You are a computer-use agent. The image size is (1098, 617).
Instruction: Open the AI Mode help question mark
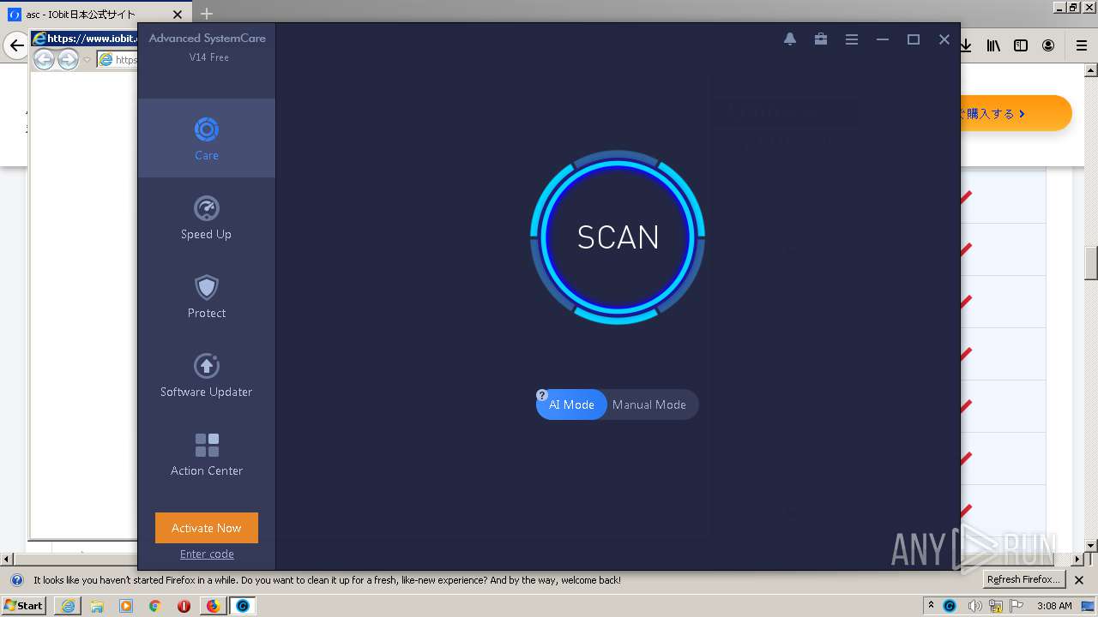coord(542,395)
